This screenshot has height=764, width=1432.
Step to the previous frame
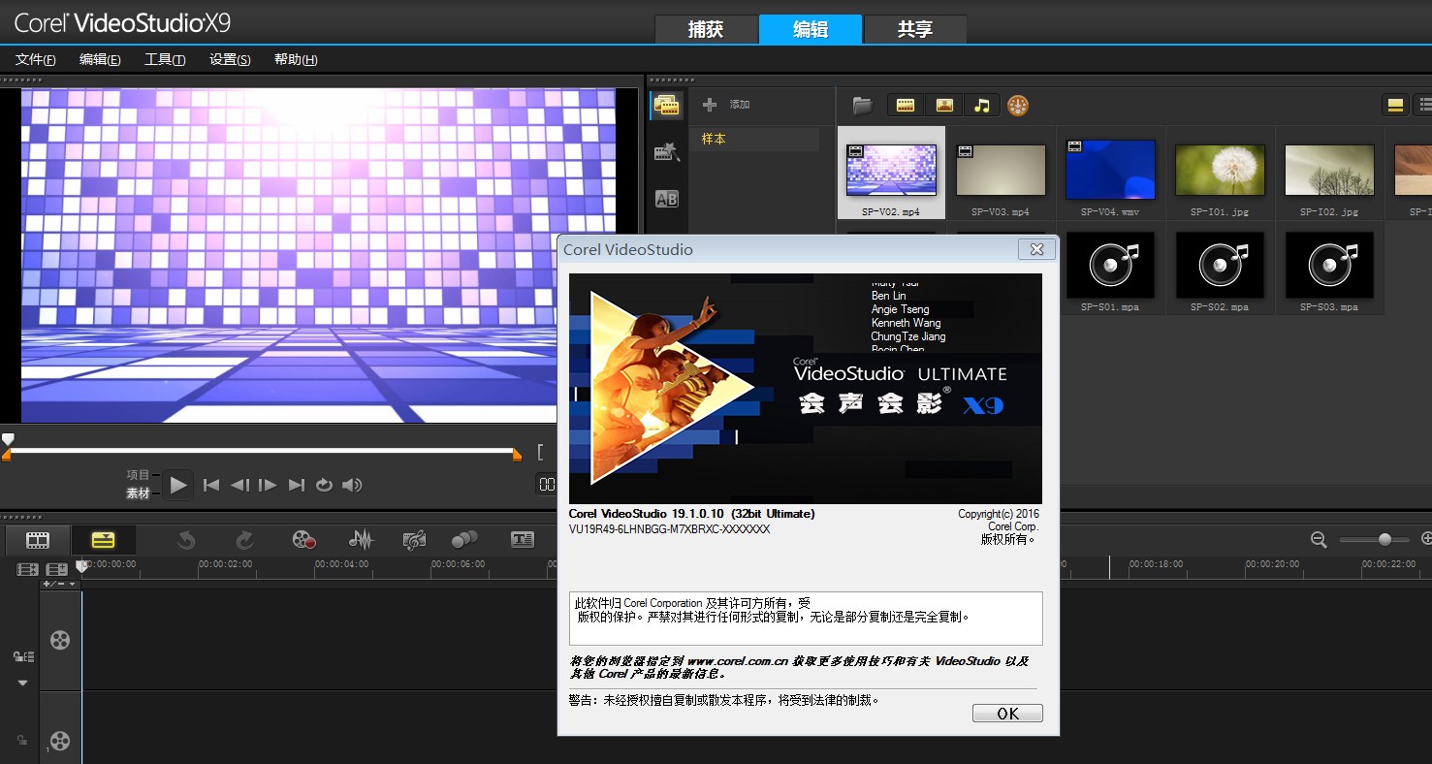click(239, 485)
